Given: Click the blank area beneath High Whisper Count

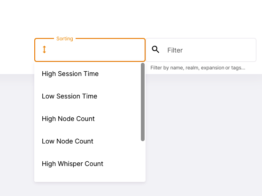Looking at the screenshot, I should [x=88, y=179].
